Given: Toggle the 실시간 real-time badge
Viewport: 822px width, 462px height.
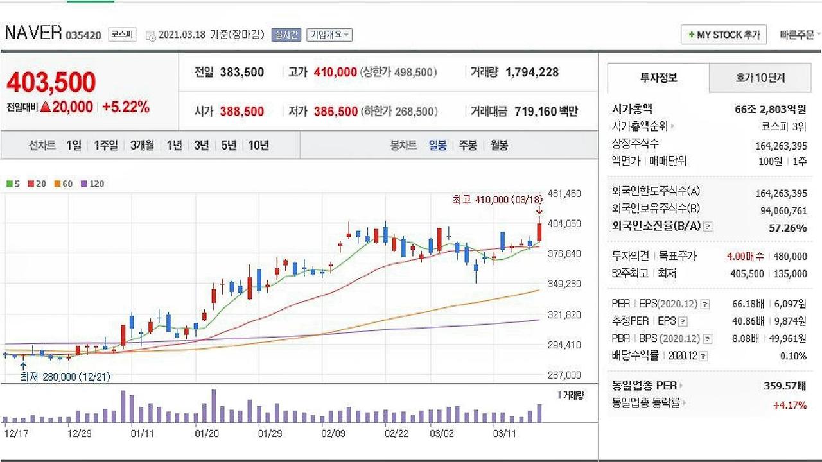Looking at the screenshot, I should click(286, 35).
